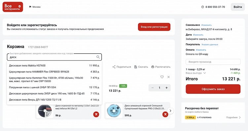Screen dimensions: 248x131
Task: Click the address м.Бибирево, МКАД 87-й километр
Action: 209,29
